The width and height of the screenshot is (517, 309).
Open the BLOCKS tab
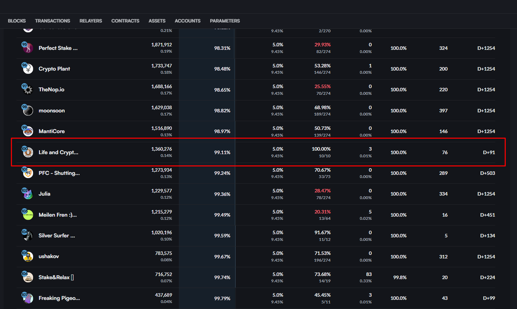click(x=17, y=21)
